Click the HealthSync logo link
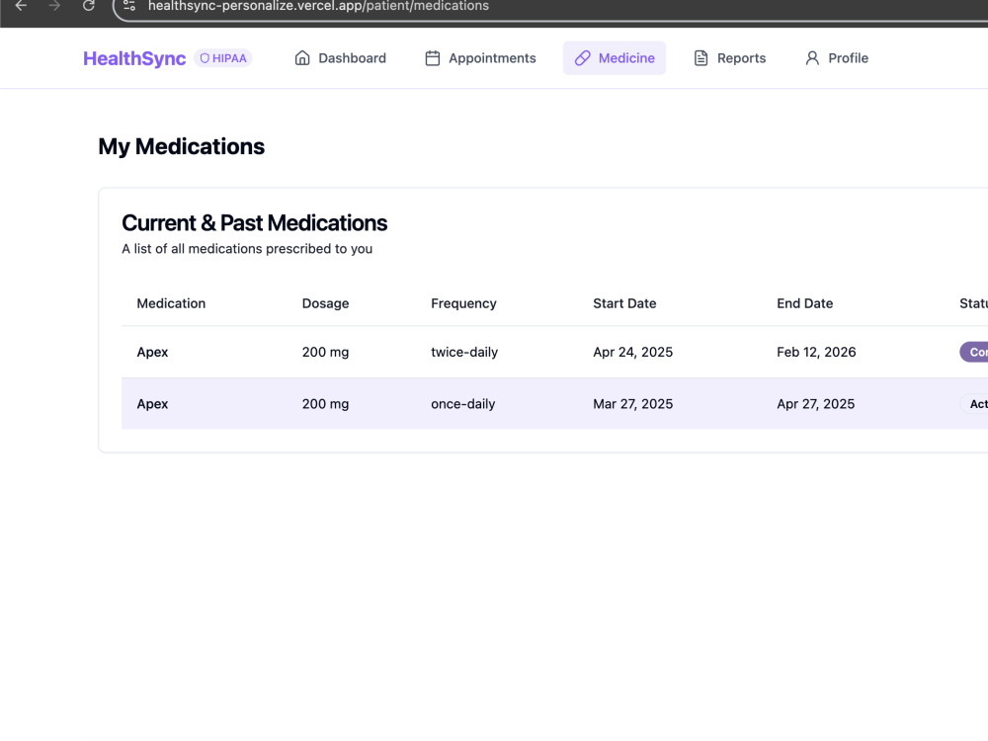 point(134,58)
